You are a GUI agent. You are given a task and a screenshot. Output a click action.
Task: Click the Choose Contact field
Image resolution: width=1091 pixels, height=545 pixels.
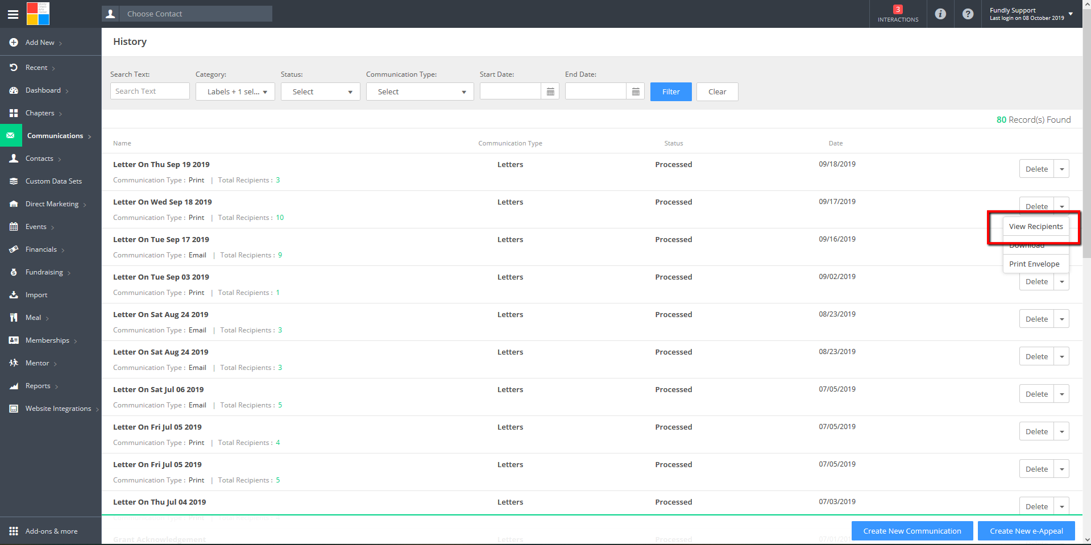pos(195,14)
